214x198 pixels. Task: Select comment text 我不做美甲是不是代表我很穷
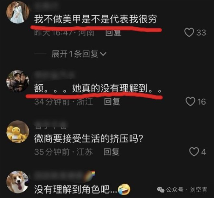95,19
